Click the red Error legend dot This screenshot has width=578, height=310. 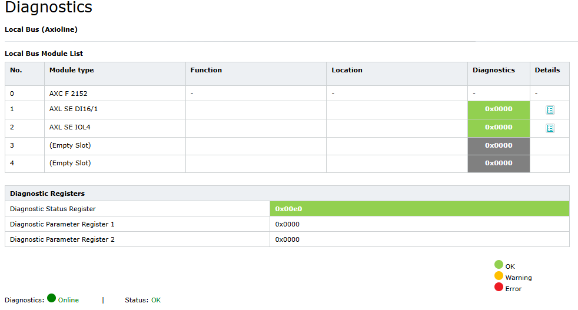click(499, 287)
